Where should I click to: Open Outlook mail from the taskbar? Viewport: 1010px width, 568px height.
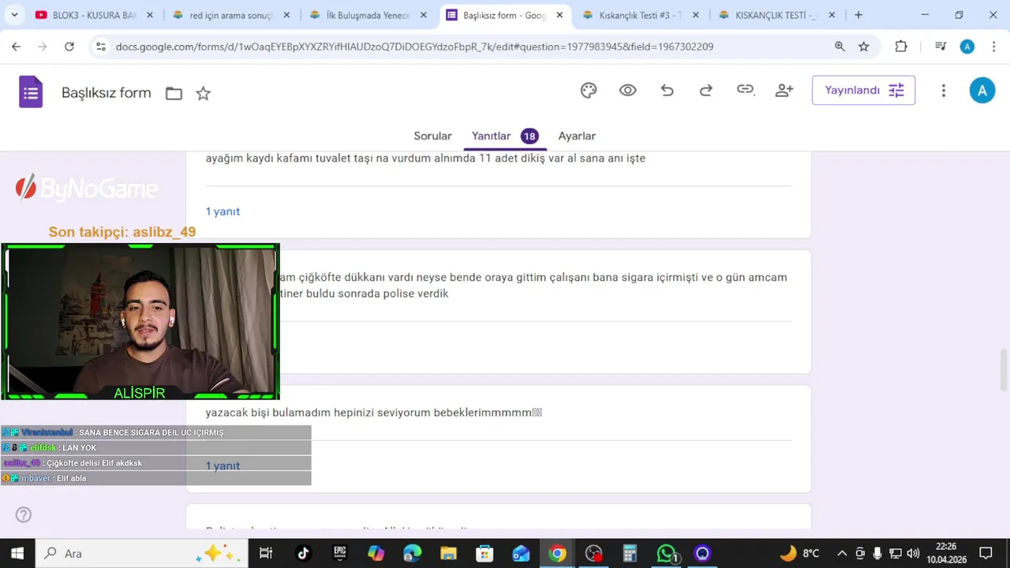521,553
